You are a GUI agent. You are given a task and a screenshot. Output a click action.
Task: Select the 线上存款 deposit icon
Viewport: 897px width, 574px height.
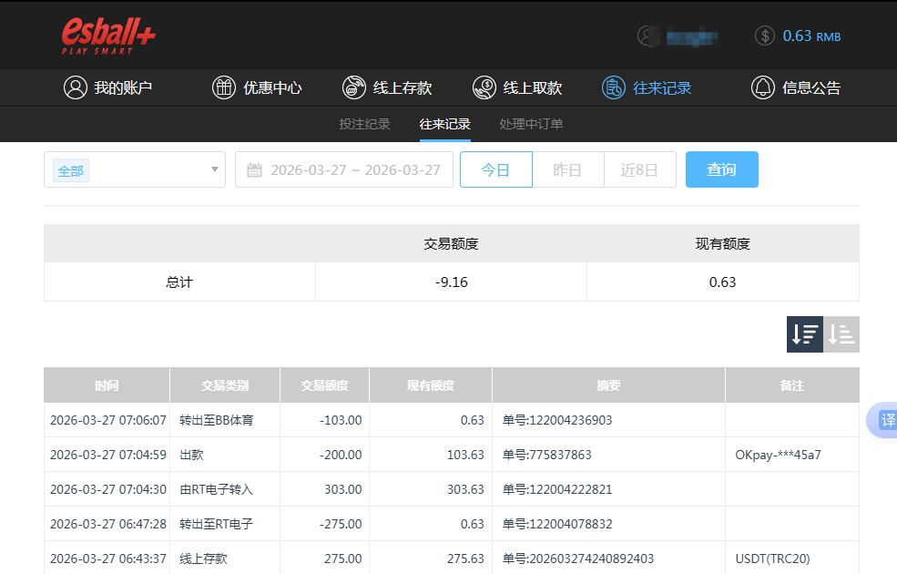(x=353, y=87)
